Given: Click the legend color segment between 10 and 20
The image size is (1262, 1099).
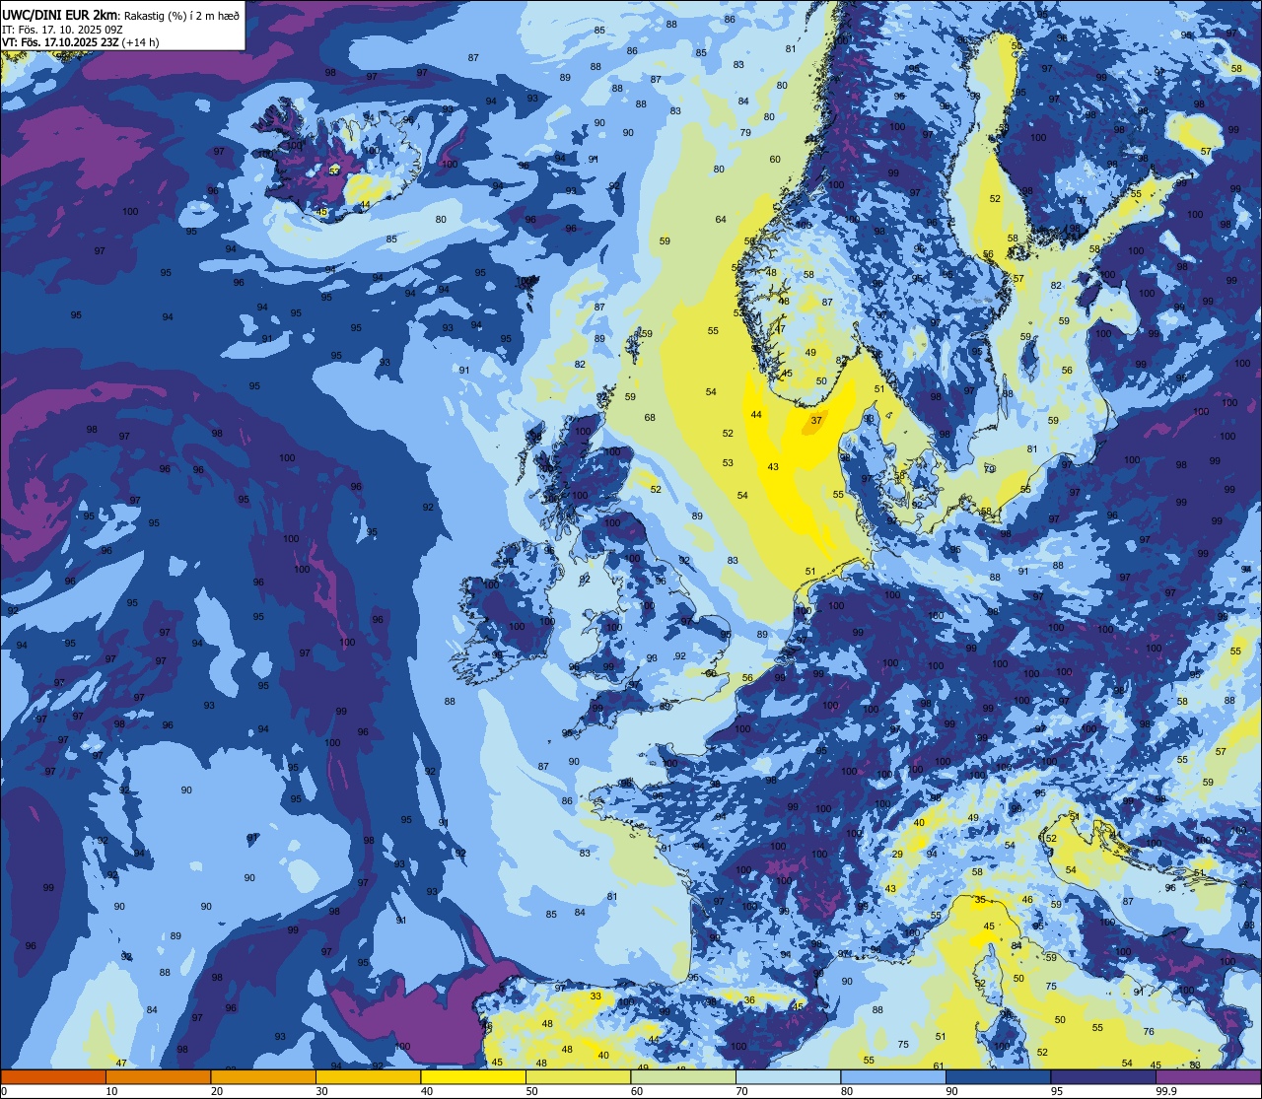Looking at the screenshot, I should [158, 1076].
